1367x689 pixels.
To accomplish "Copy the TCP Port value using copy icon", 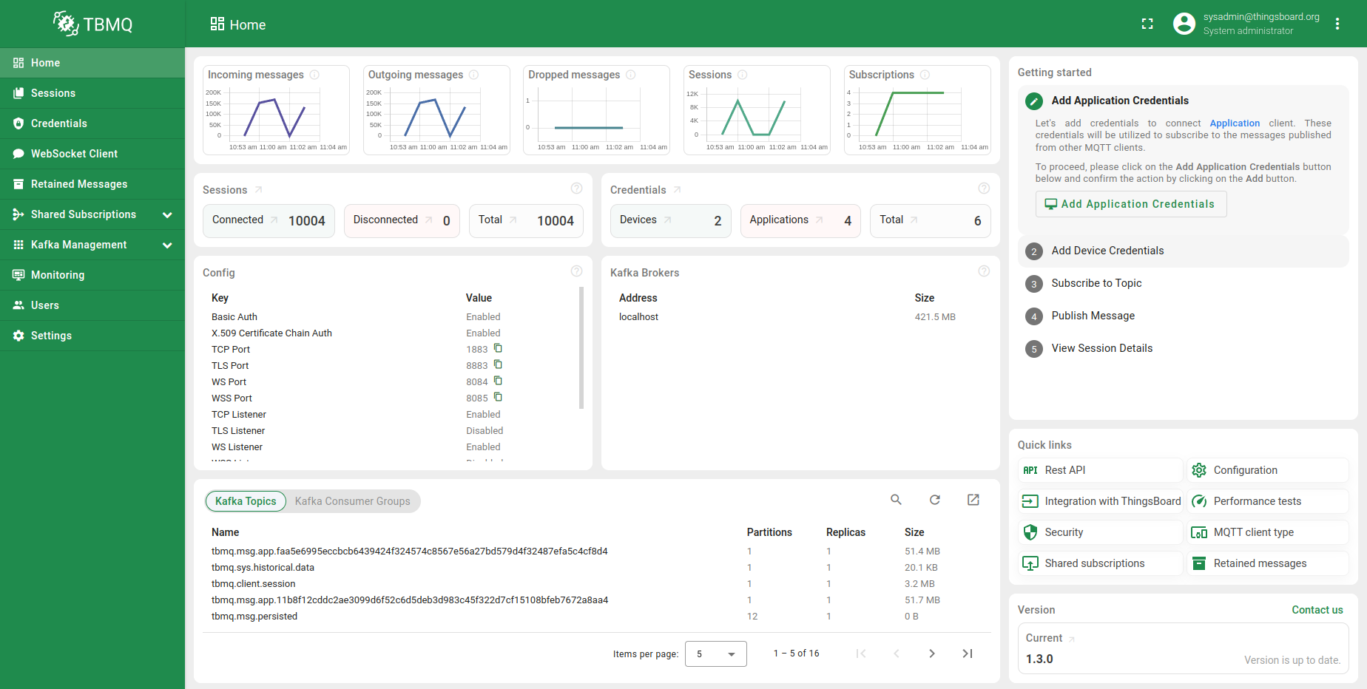I will pyautogui.click(x=497, y=348).
